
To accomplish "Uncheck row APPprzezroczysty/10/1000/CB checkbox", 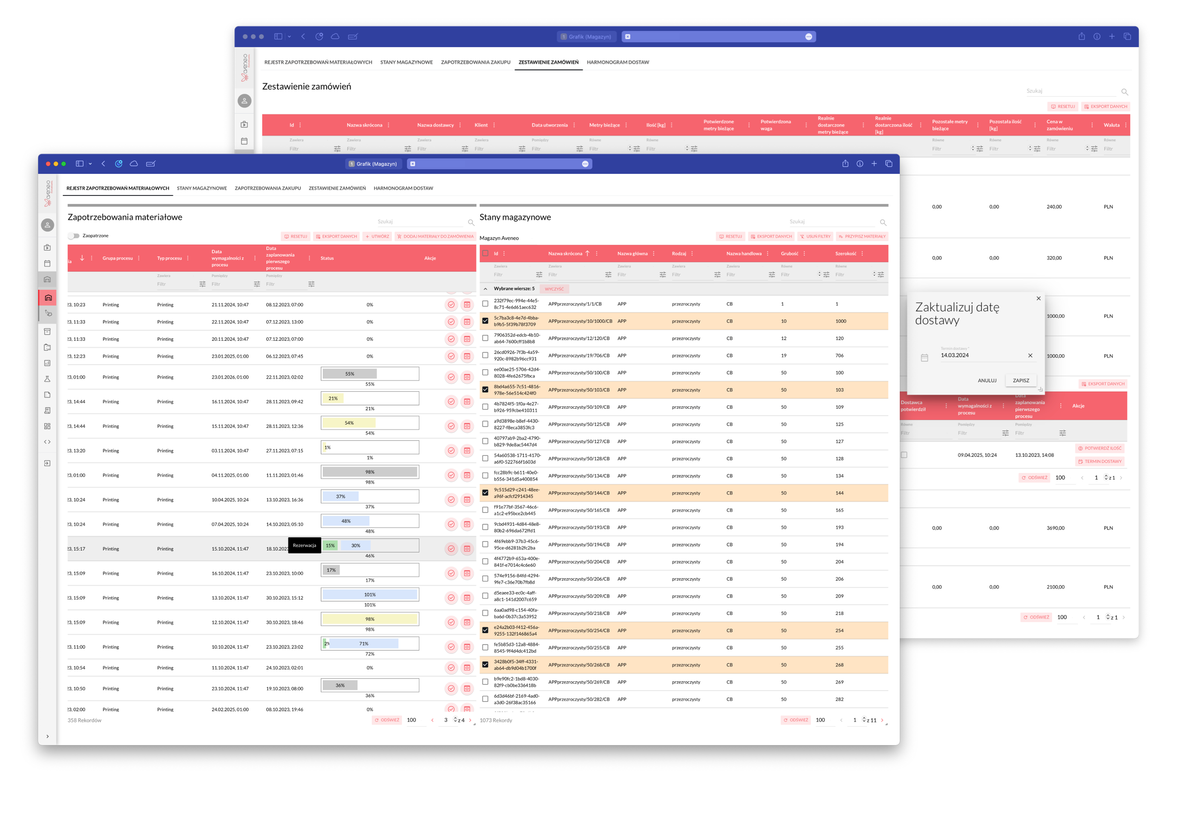I will click(485, 321).
